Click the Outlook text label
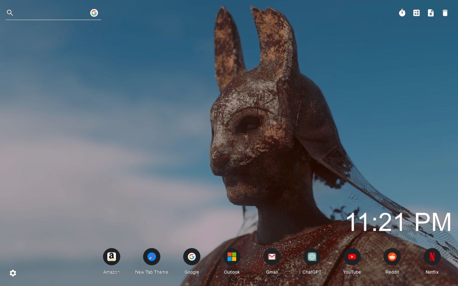Viewport: 458px width, 286px height. [x=232, y=272]
